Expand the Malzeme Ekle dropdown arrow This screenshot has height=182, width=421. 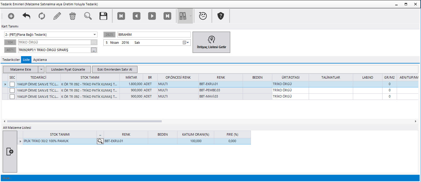tap(41, 69)
